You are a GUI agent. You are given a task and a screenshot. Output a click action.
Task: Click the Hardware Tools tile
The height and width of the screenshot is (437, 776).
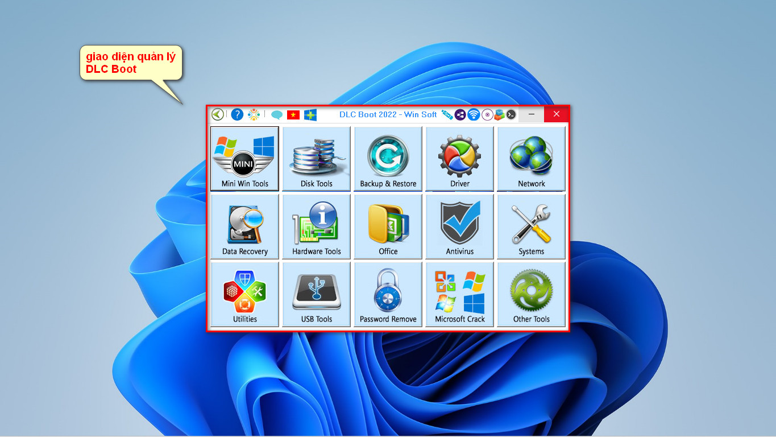coord(316,226)
